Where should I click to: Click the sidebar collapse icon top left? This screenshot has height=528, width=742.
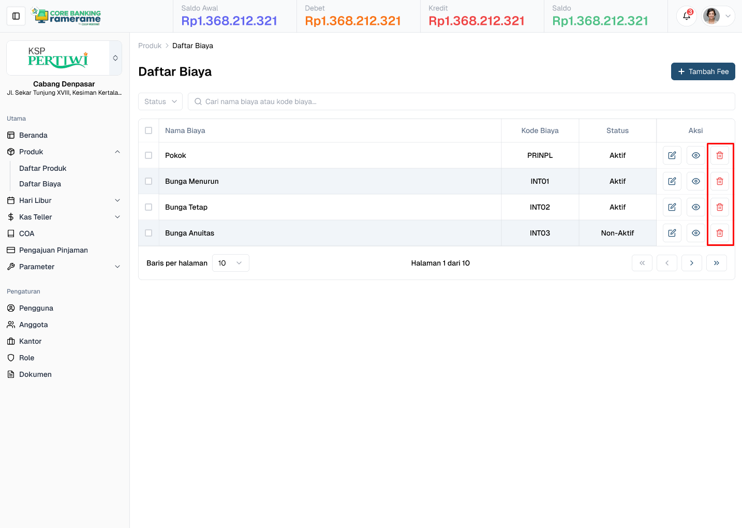[16, 16]
